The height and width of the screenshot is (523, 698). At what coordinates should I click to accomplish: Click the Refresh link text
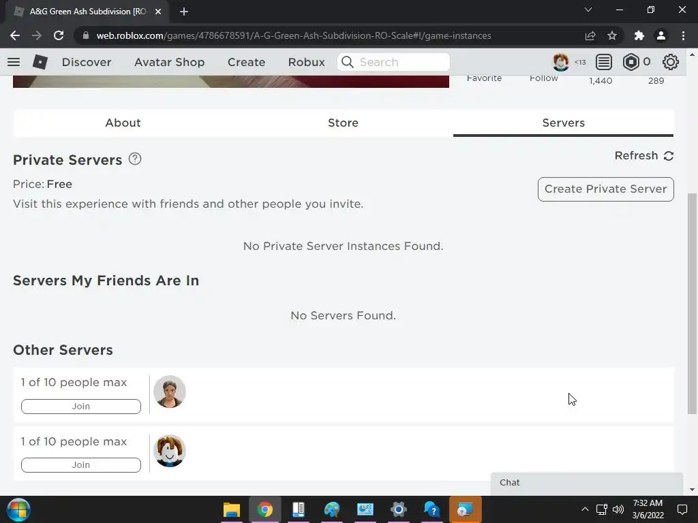point(636,156)
